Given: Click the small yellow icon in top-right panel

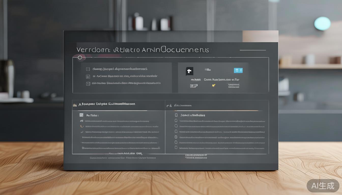Looking at the screenshot, I should pyautogui.click(x=213, y=86).
